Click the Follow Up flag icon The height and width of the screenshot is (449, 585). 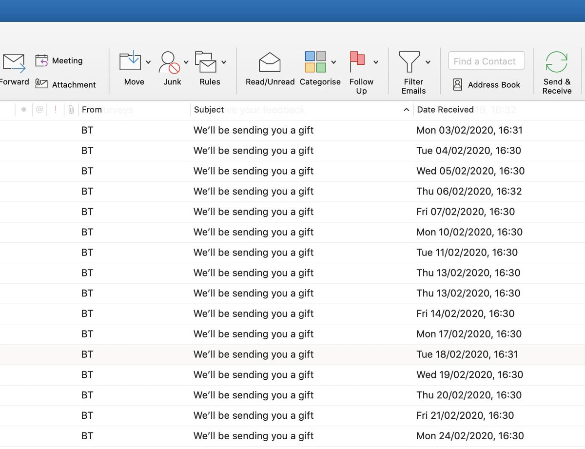(357, 62)
